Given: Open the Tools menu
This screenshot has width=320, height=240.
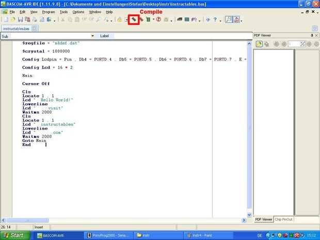Looking at the screenshot, I should [63, 12].
